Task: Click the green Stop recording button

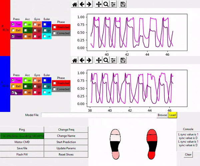Action: (22, 136)
